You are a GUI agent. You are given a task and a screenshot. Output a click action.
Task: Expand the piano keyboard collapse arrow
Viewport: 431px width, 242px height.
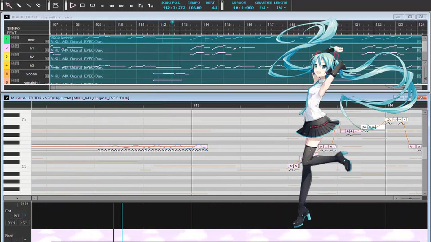point(18,198)
